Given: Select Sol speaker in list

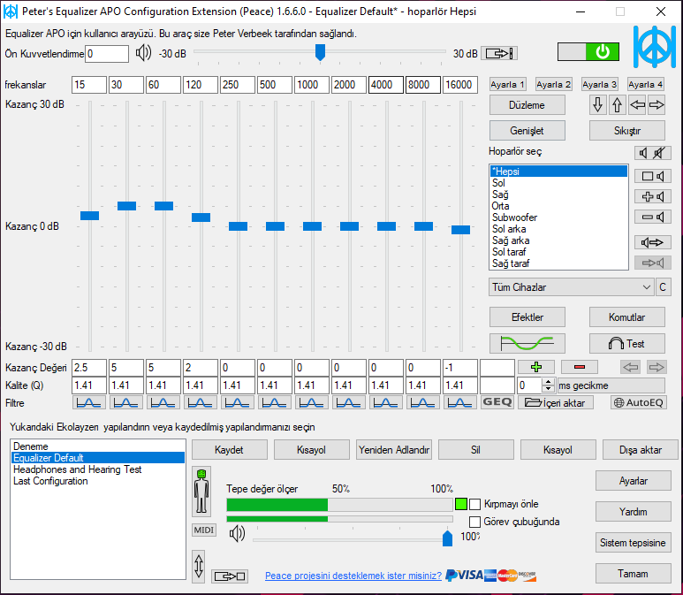Looking at the screenshot, I should (558, 183).
